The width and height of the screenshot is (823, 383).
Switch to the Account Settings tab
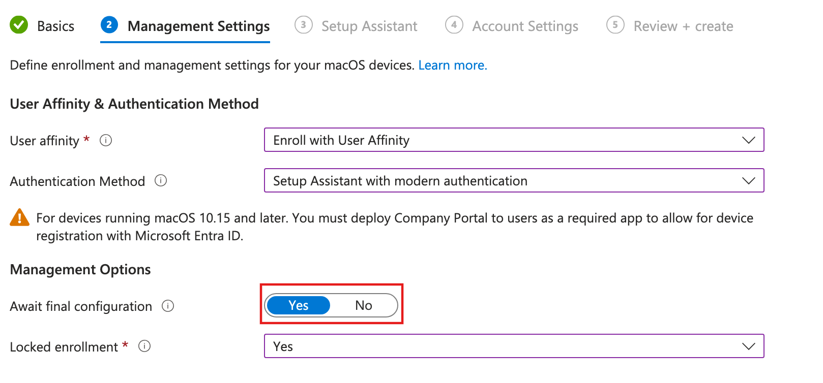[525, 26]
